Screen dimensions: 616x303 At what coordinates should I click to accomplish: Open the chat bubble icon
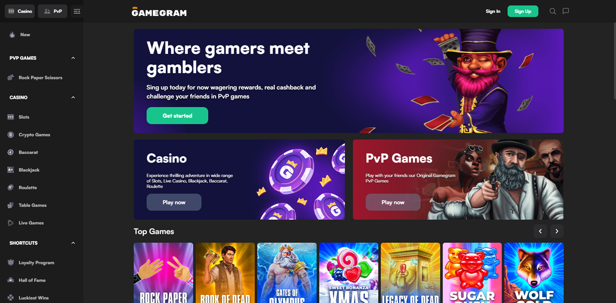[x=566, y=11]
